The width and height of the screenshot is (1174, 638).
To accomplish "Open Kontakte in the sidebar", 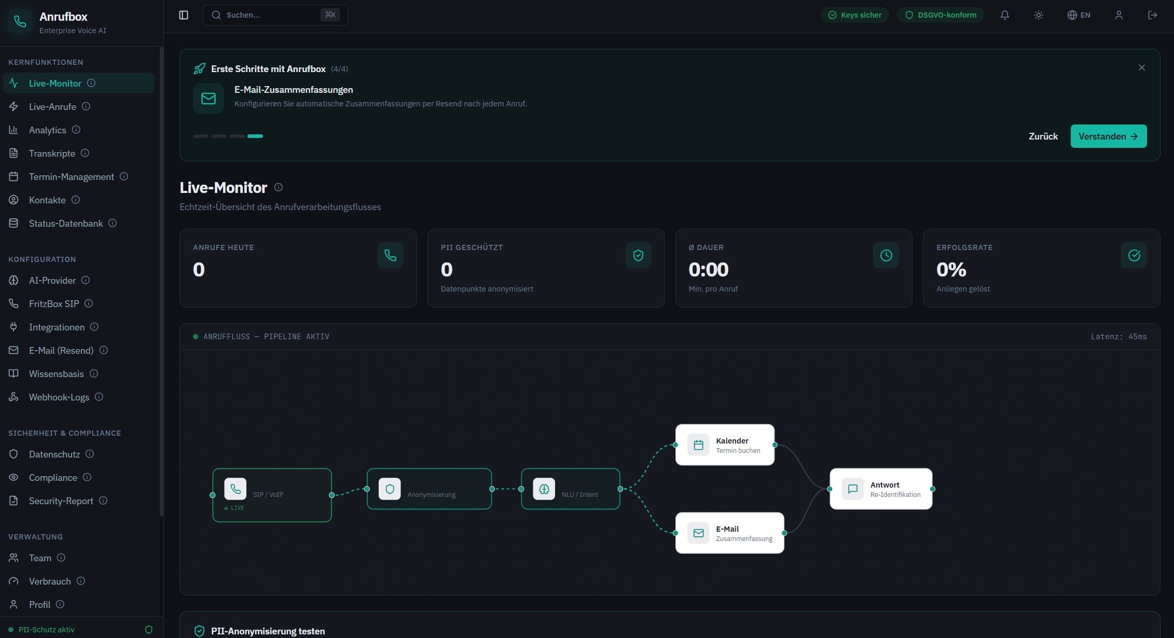I will pyautogui.click(x=79, y=200).
